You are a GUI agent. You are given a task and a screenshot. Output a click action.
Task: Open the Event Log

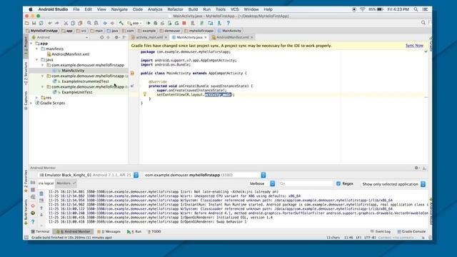tap(381, 231)
